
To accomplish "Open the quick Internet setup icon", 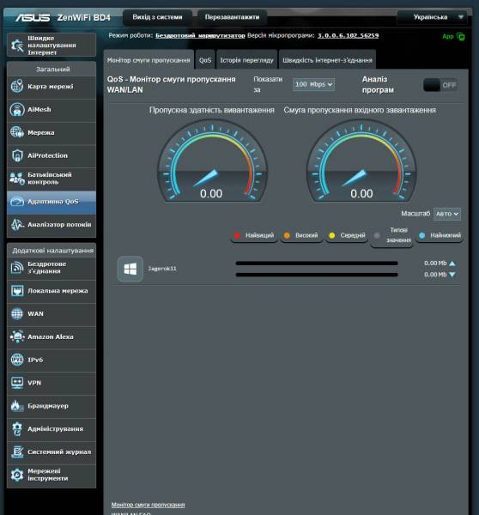I will coord(17,45).
